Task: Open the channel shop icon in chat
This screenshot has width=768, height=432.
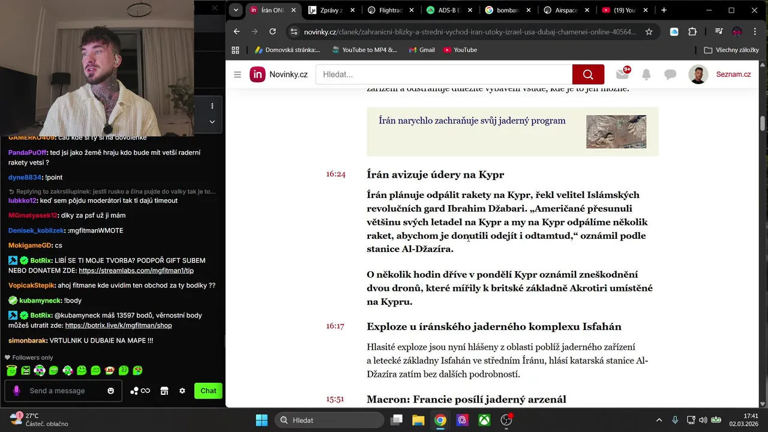Action: click(164, 391)
